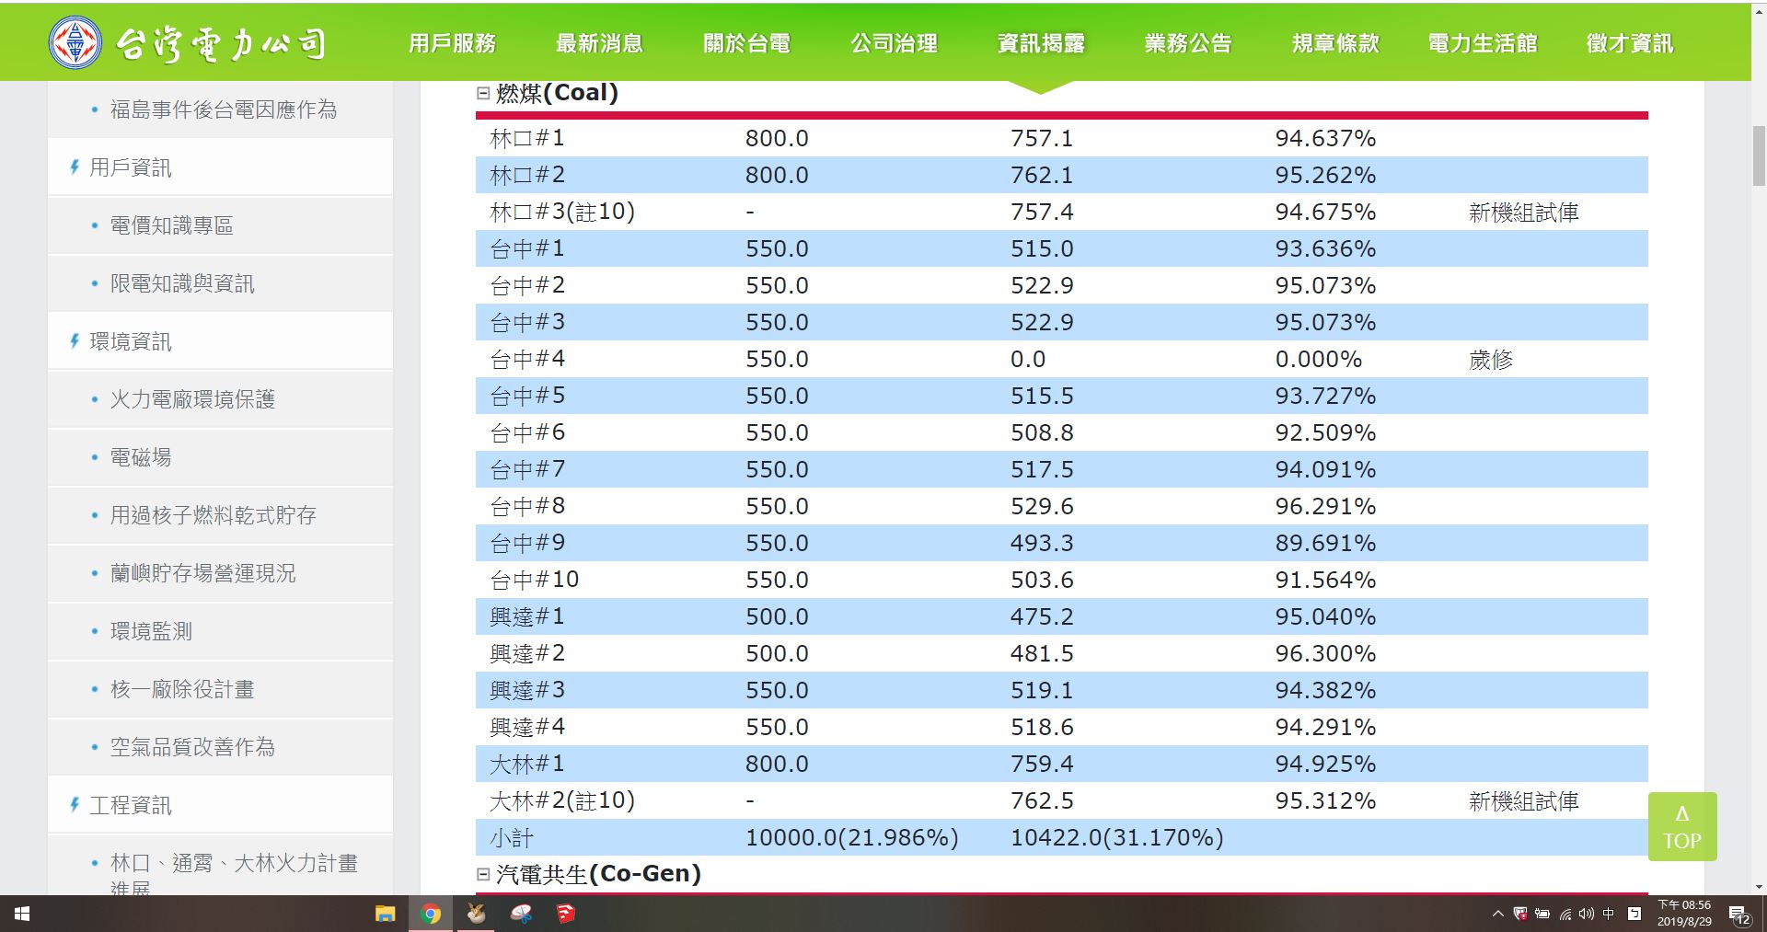Click 新機組試俥 remark in 大林#2 row

point(1524,801)
